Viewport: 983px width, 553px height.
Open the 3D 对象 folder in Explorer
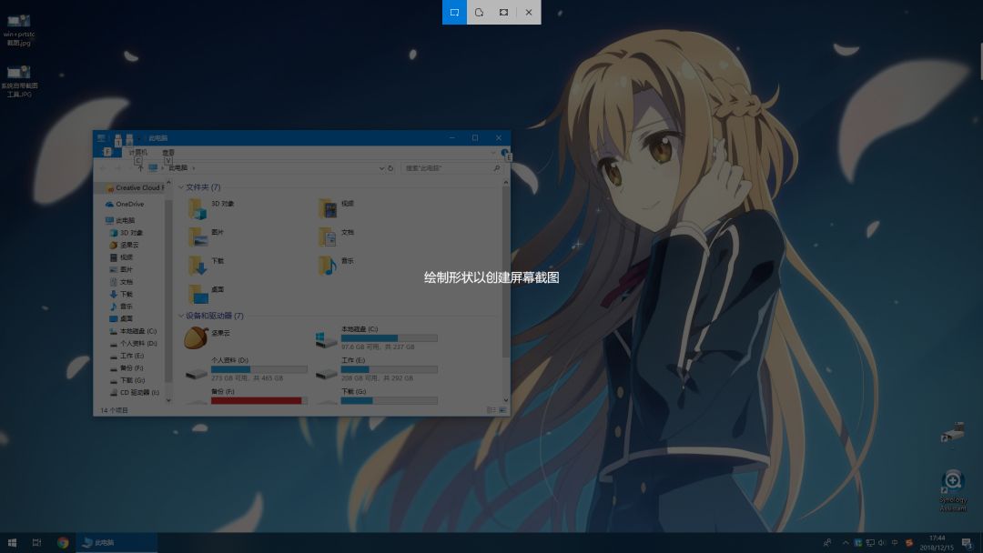pos(198,208)
